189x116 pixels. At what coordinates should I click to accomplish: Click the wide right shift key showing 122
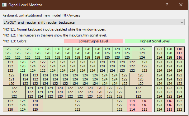pyautogui.click(x=138, y=92)
